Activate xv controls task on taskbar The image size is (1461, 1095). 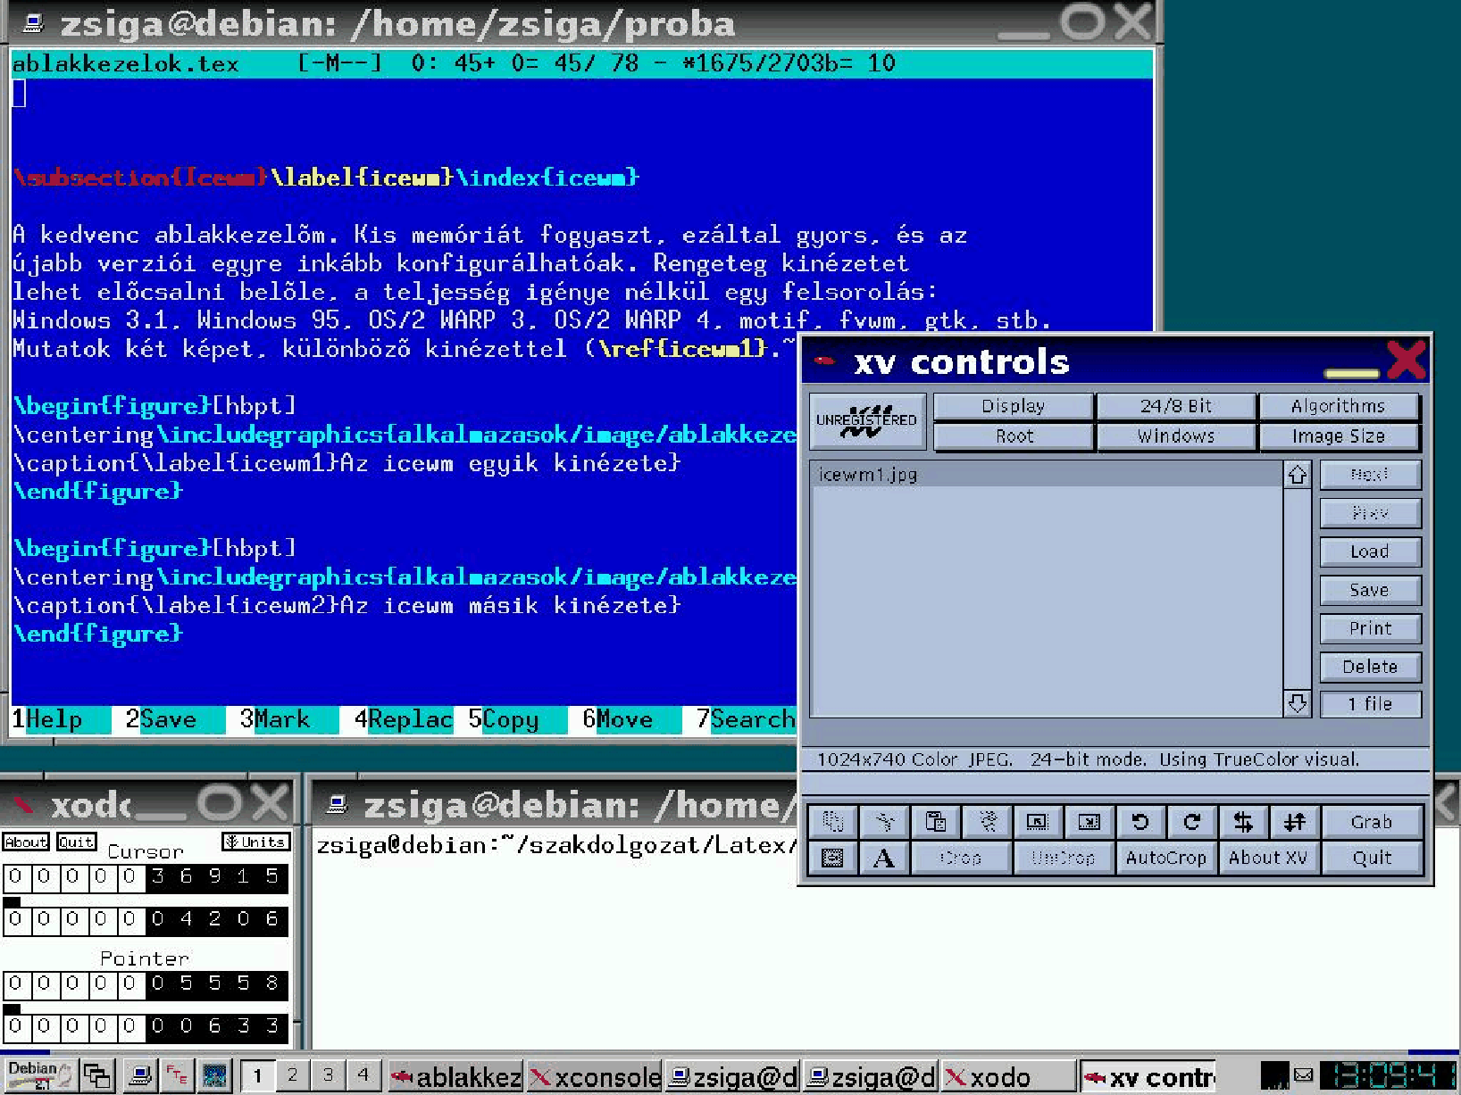pos(1148,1076)
